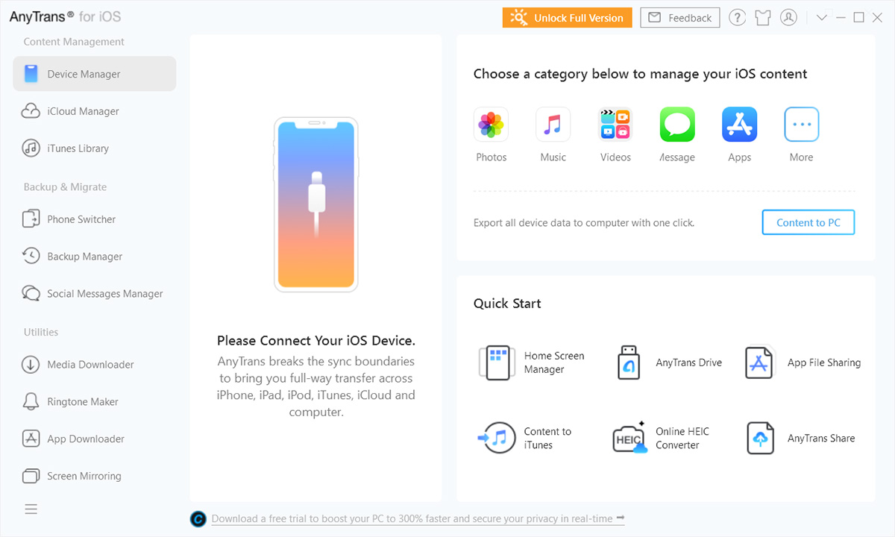Open App File Sharing icon

click(x=760, y=362)
